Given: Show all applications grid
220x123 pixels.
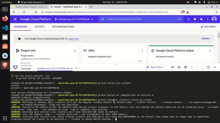Looking at the screenshot, I should [5, 119].
